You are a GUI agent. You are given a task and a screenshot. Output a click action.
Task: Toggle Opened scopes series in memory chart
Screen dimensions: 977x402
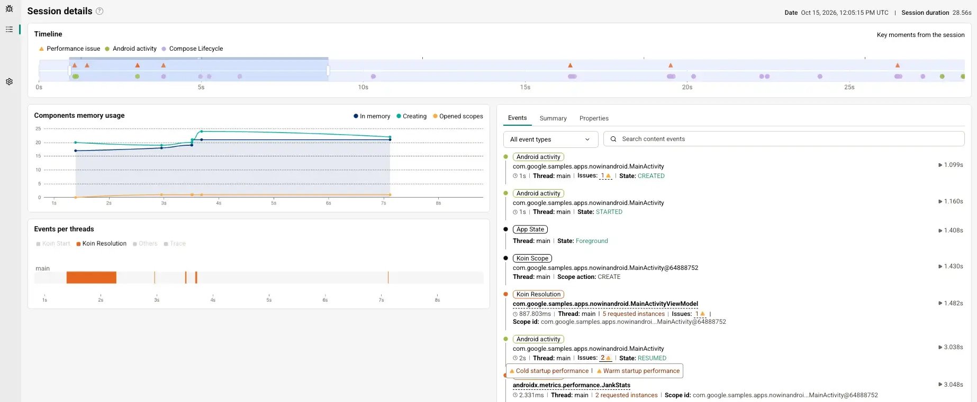coord(458,116)
